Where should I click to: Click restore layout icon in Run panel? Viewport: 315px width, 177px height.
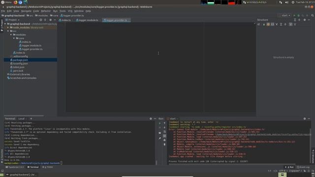[159, 133]
